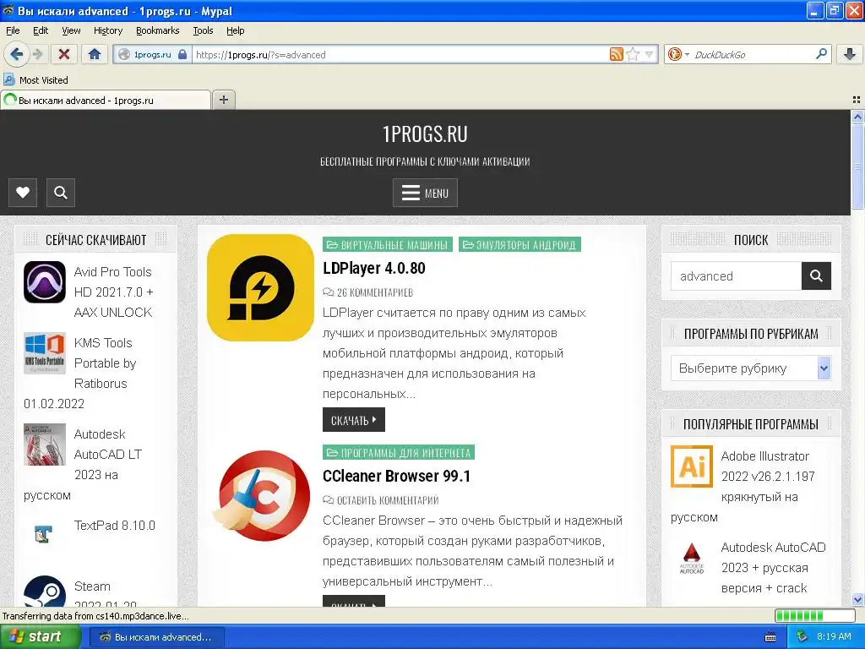Viewport: 865px width, 649px height.
Task: Click the on-screen keyboard tray icon
Action: [x=770, y=637]
